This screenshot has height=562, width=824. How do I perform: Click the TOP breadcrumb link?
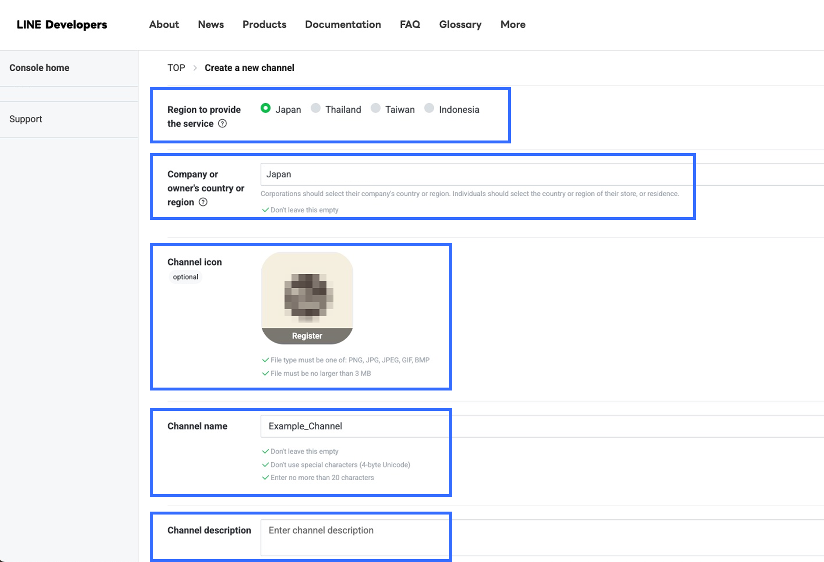176,68
